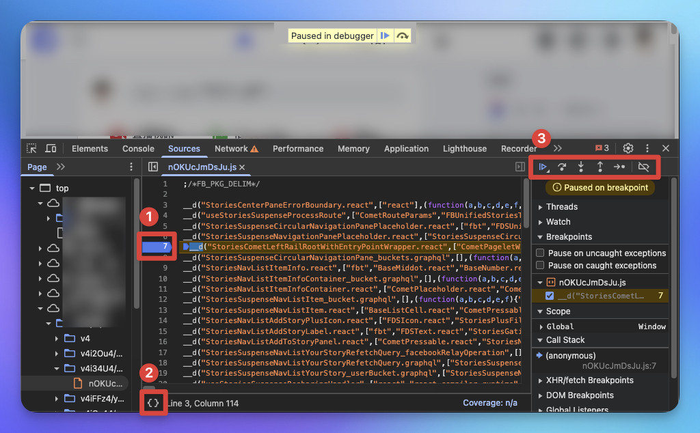
Task: Click the line 7 breakpoint marker in gutter
Action: pyautogui.click(x=157, y=247)
